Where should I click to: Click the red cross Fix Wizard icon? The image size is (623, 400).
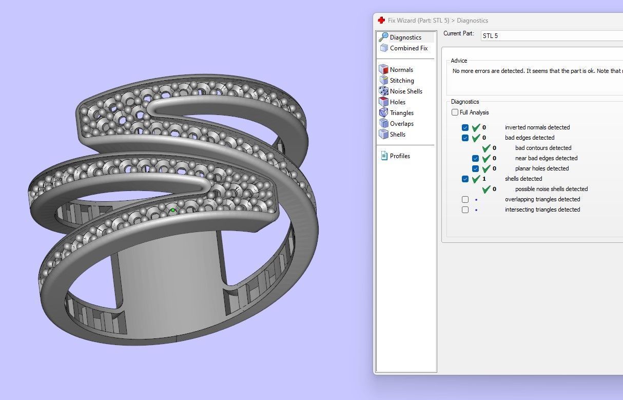pyautogui.click(x=381, y=21)
